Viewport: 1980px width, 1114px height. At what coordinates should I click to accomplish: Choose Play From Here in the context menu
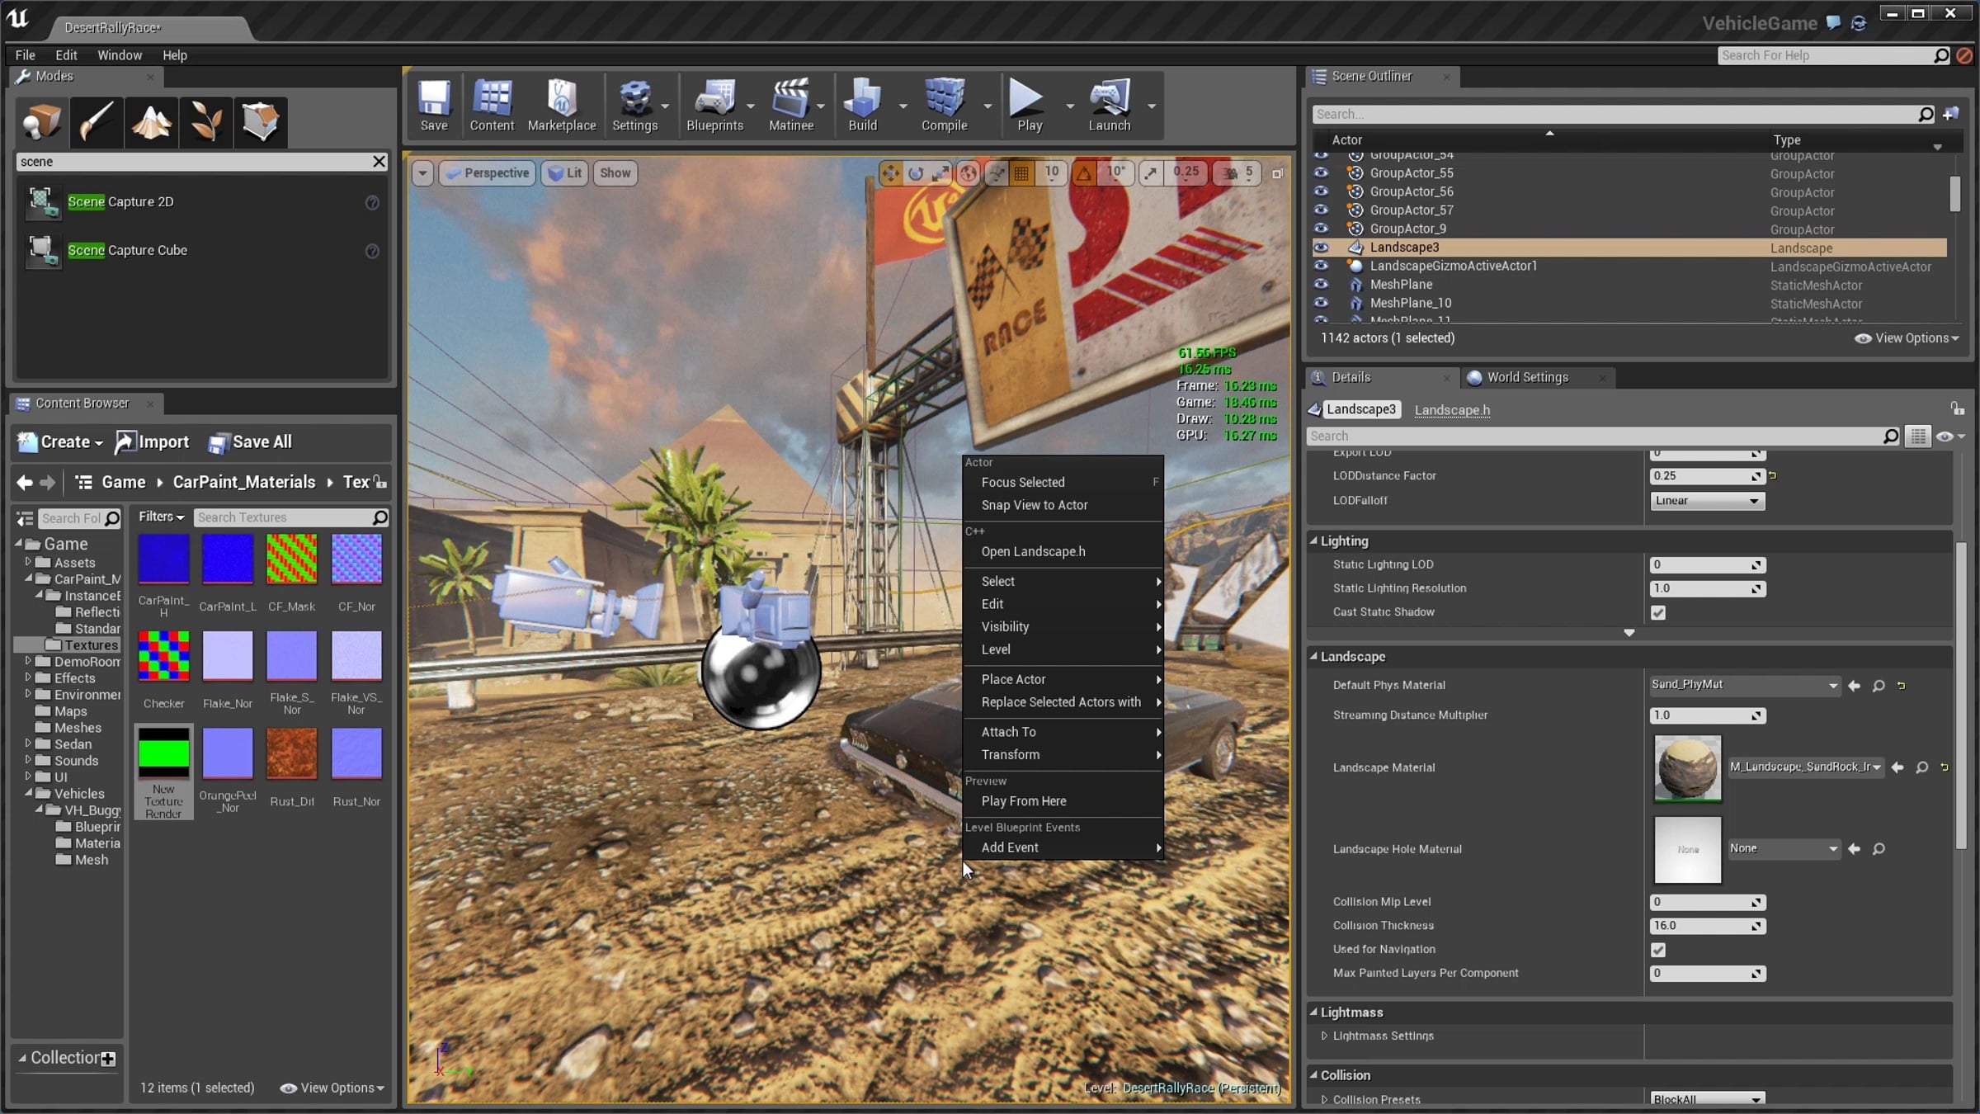(1023, 801)
